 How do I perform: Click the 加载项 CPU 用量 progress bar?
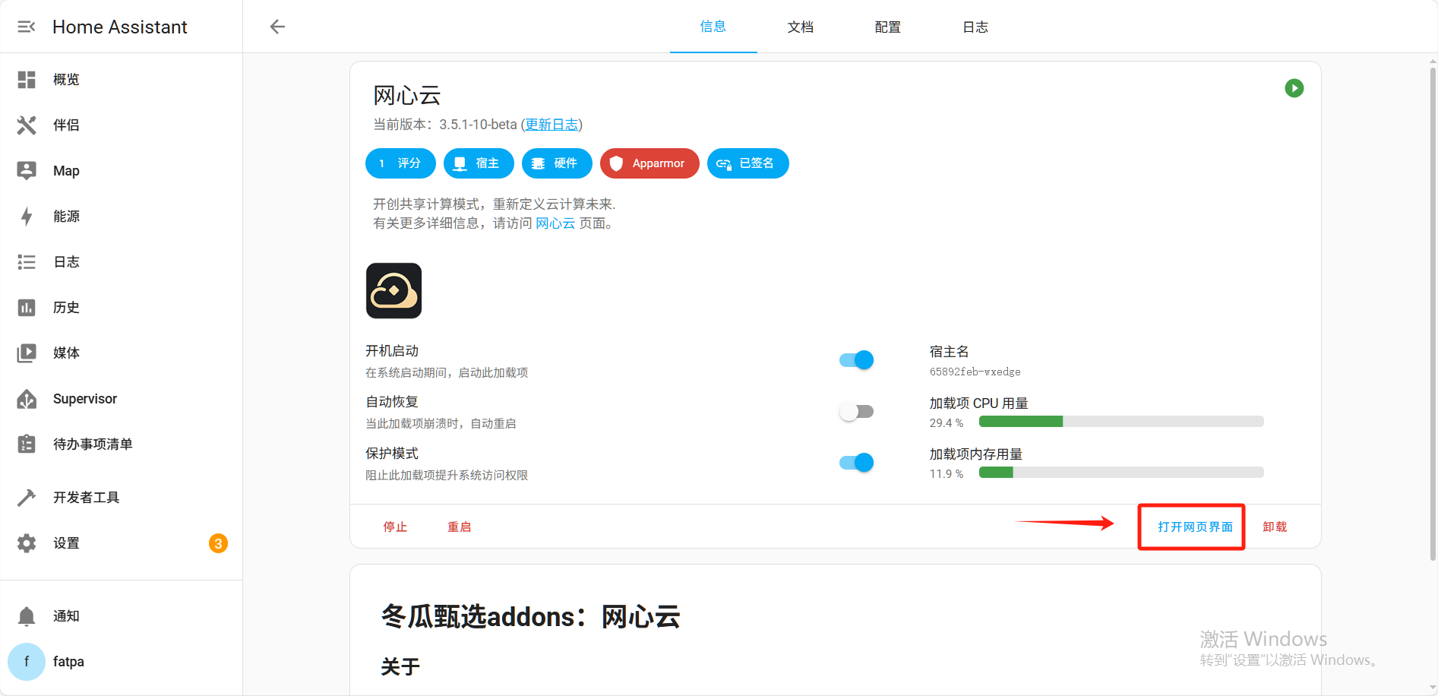click(x=1121, y=422)
